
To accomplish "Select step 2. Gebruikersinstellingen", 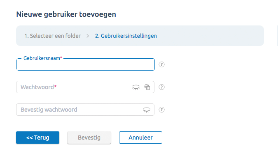I will pos(126,36).
